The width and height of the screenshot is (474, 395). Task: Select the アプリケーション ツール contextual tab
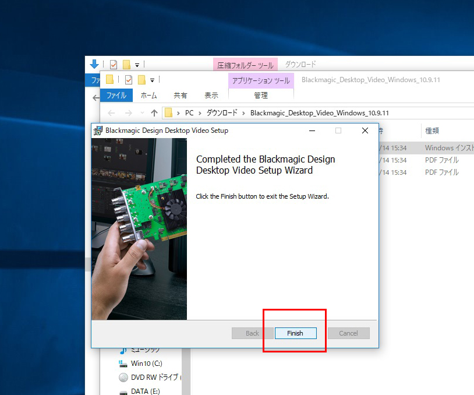point(261,80)
